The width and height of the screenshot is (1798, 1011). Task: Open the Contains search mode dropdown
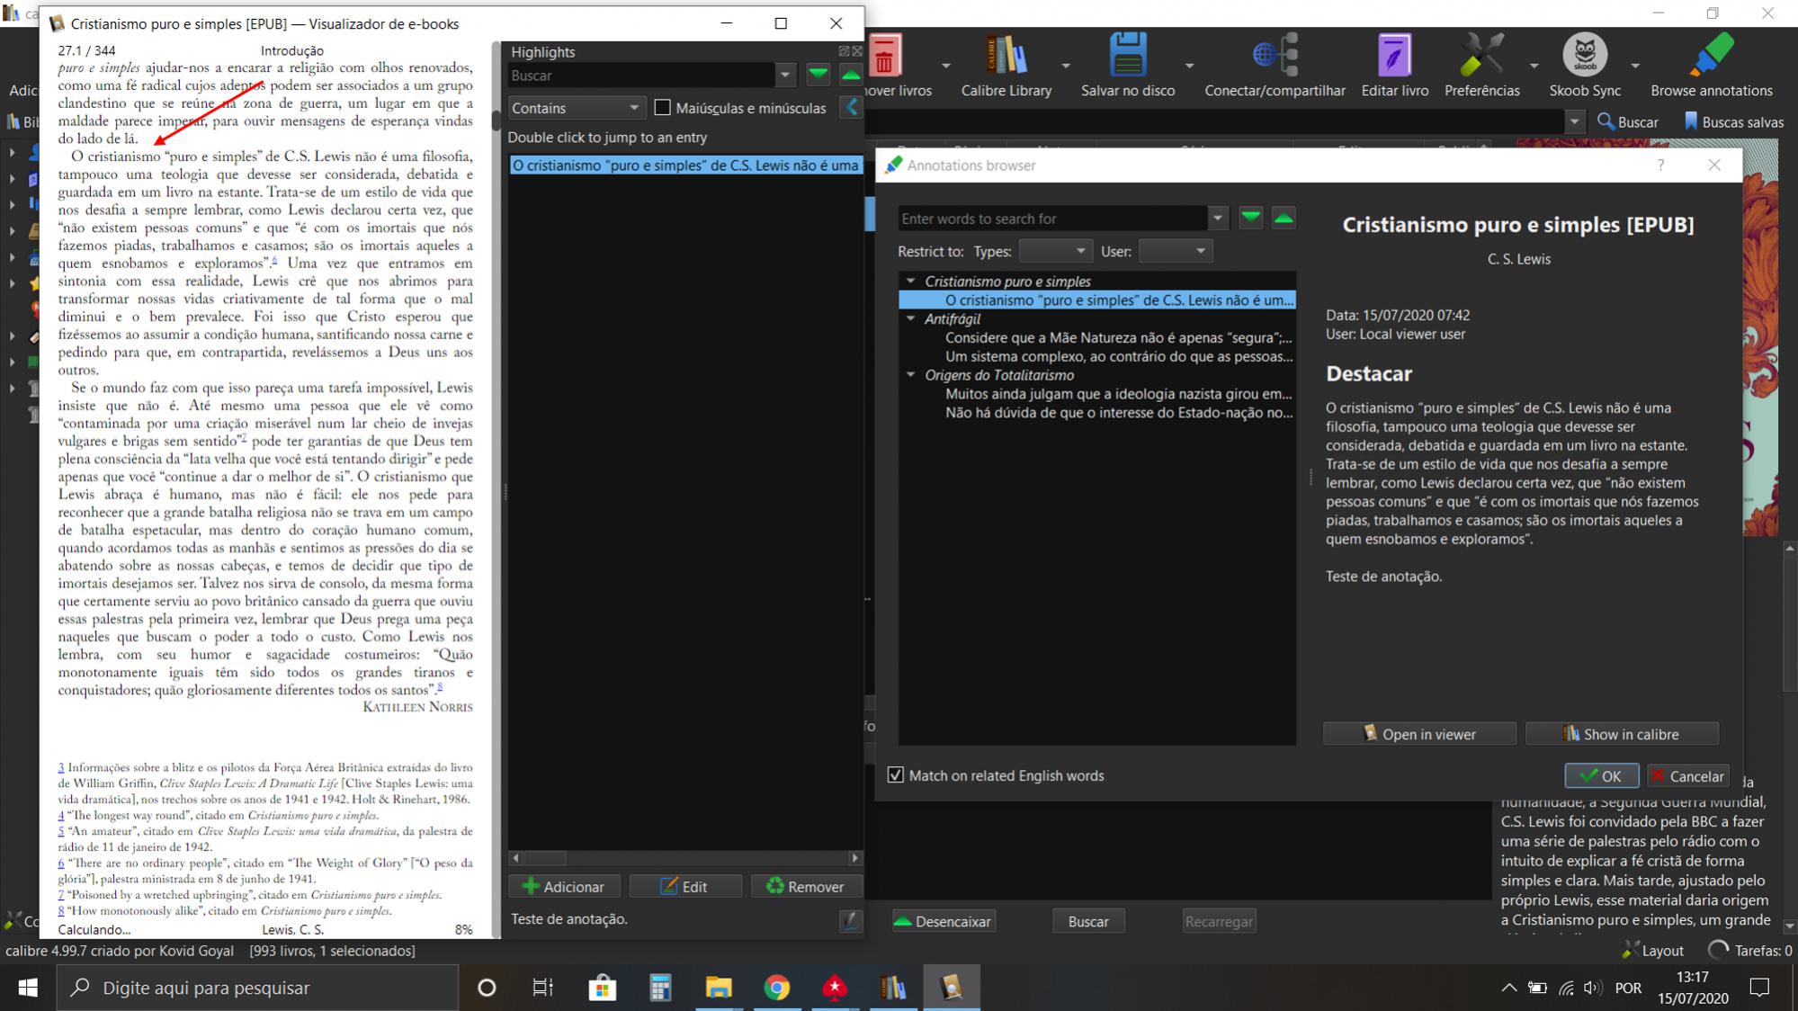pyautogui.click(x=576, y=108)
